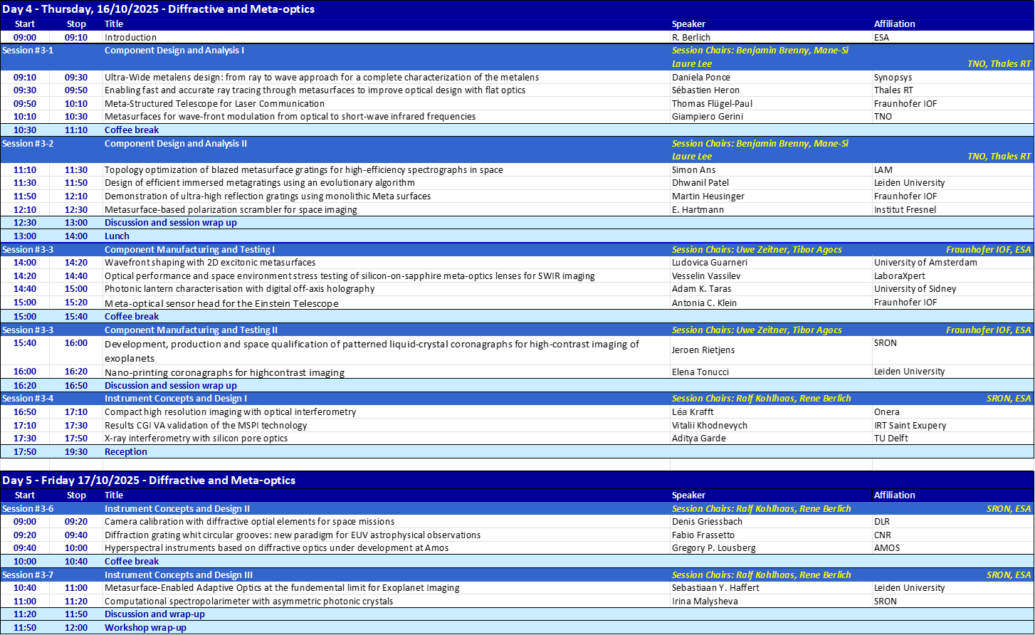Click the Day 4 Thursday schedule heading
Viewport: 1035px width, 635px height.
point(158,9)
